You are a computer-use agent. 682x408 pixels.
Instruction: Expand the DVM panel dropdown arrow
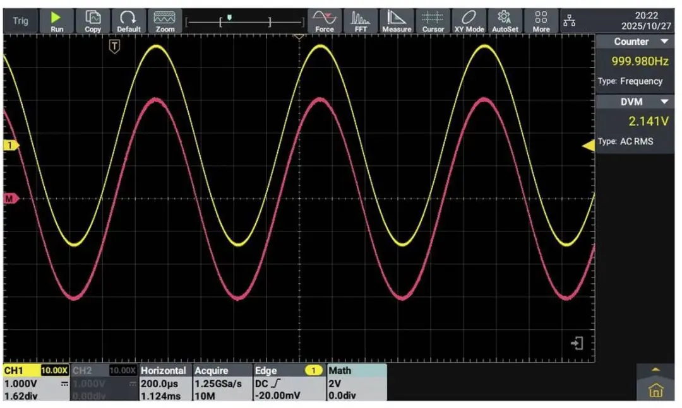[x=664, y=102]
